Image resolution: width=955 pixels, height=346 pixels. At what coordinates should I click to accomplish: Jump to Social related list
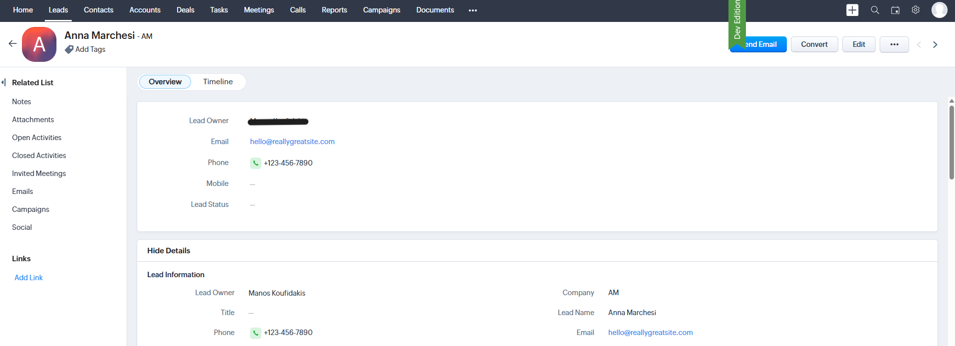[22, 227]
